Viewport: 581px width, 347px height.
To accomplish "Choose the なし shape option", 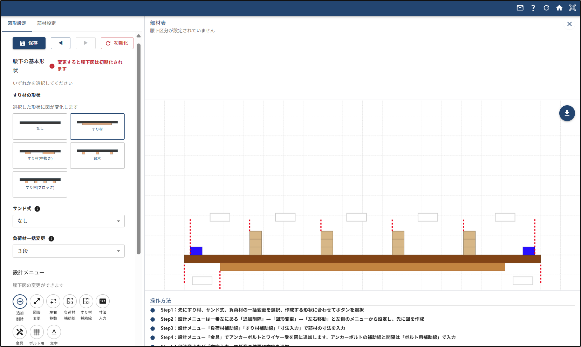I will tap(40, 126).
